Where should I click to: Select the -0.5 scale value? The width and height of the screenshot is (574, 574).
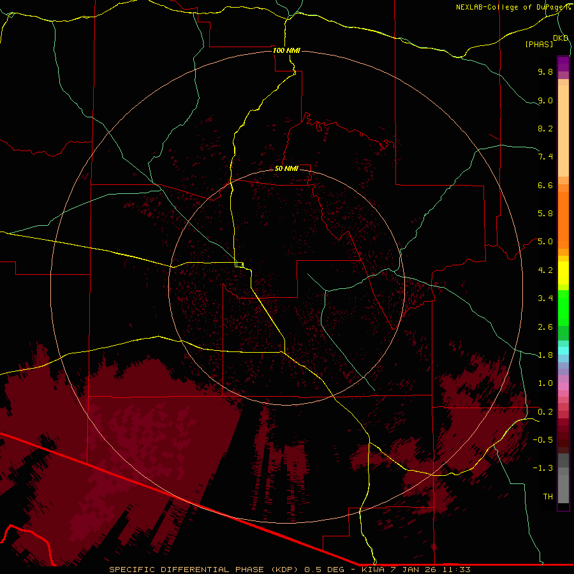click(x=543, y=440)
